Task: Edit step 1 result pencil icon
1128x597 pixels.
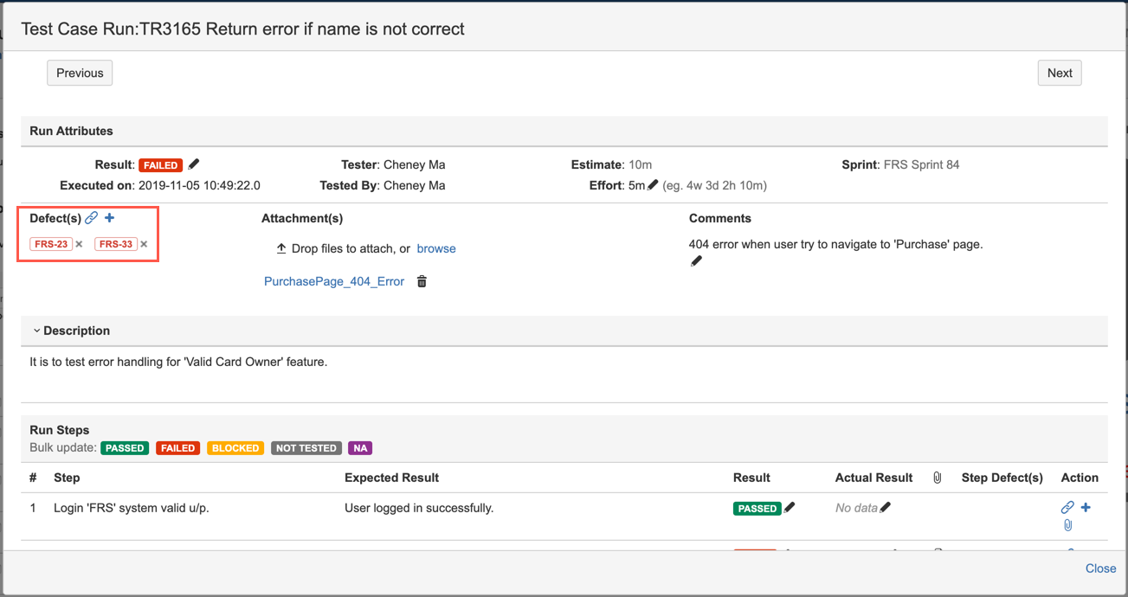Action: [x=790, y=508]
